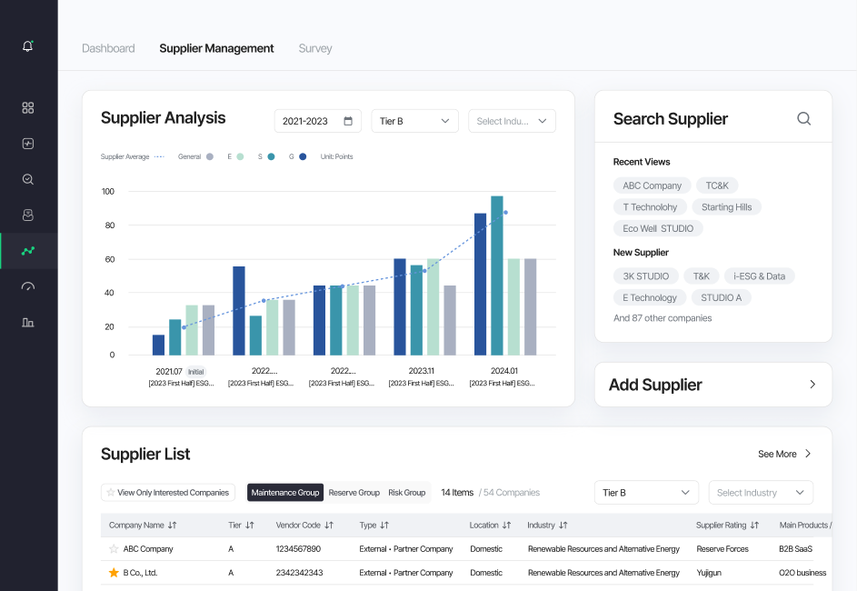Expand the Add Supplier card
Screen dimensions: 857x591
click(713, 385)
